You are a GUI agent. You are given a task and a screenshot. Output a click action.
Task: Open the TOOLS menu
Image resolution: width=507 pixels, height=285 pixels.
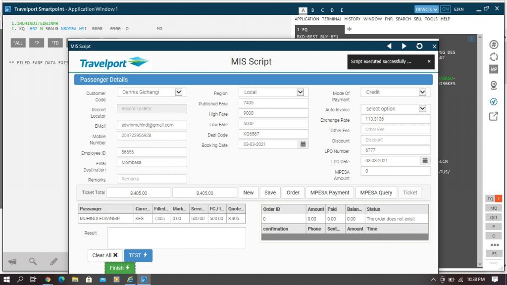point(431,19)
